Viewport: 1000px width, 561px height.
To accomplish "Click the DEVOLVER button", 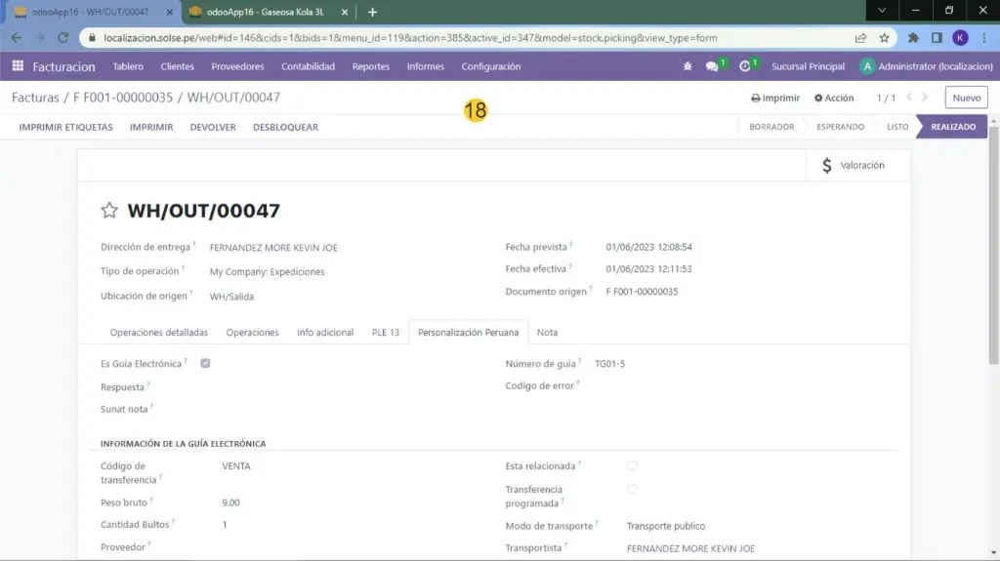I will [213, 127].
